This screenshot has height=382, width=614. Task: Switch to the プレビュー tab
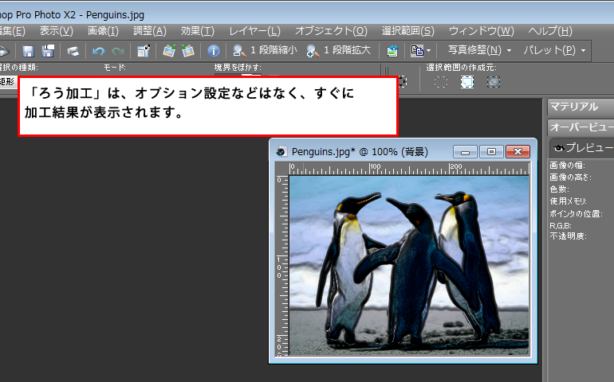(x=582, y=147)
